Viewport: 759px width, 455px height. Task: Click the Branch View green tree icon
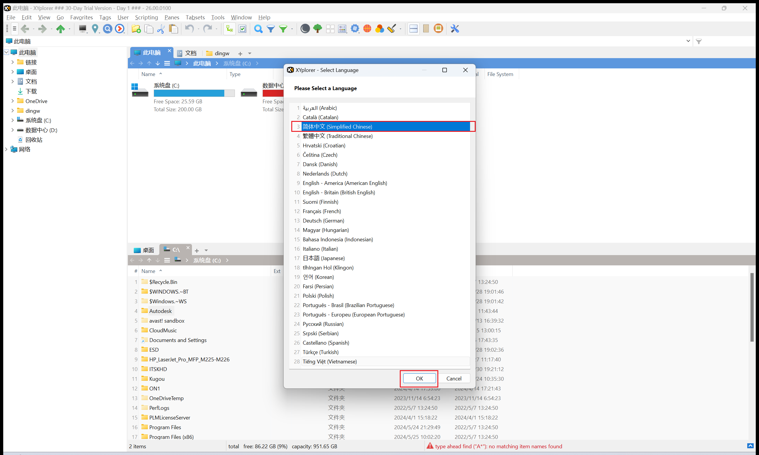[317, 29]
